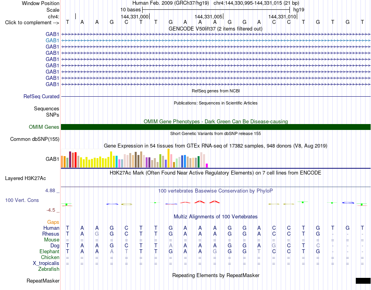The width and height of the screenshot is (371, 290).
Task: Click the GAB1 label beside the expression chart
Action: pos(52,159)
